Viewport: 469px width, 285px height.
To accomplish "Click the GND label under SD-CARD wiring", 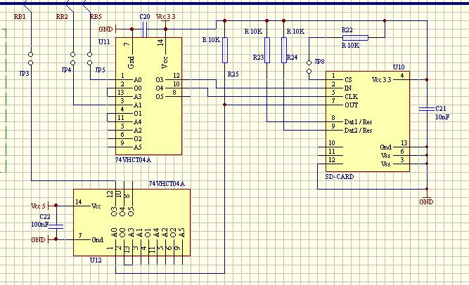I will coord(426,202).
